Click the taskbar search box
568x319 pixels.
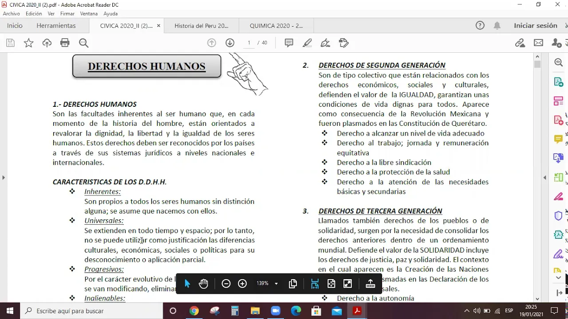point(91,311)
